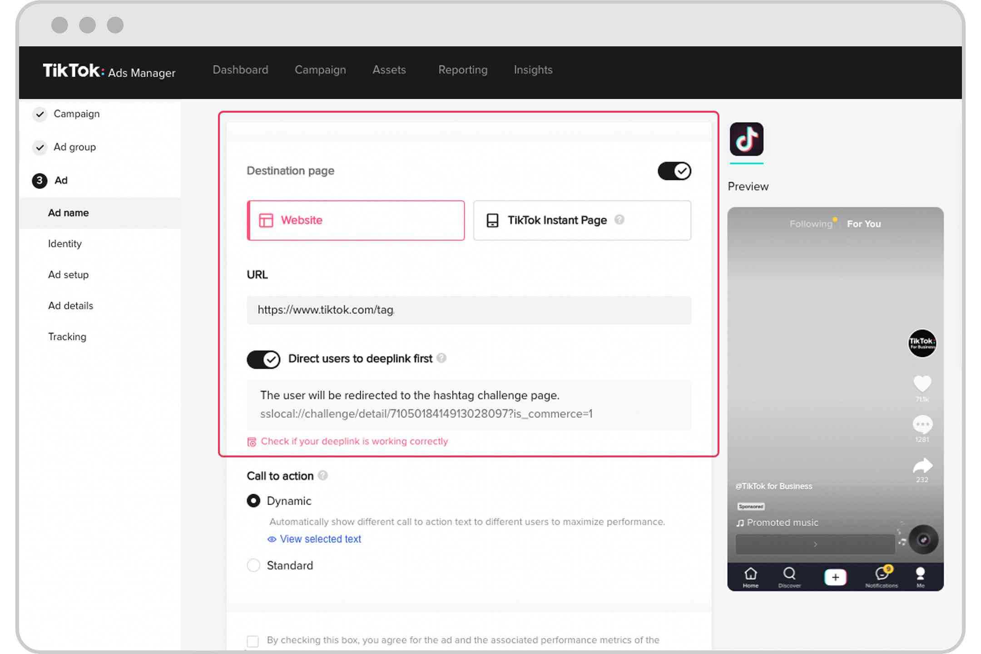This screenshot has height=654, width=981.
Task: Select the Dynamic call to action radio button
Action: click(253, 500)
